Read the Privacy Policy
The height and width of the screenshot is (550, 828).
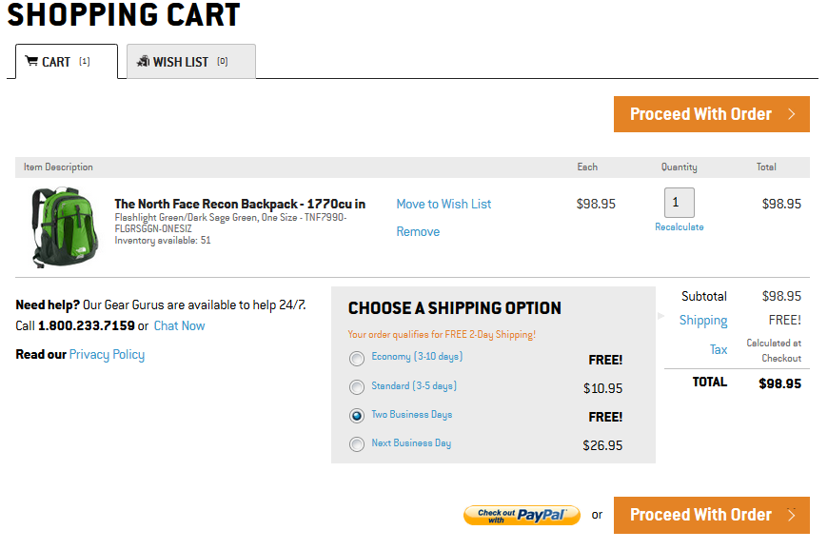[x=107, y=354]
